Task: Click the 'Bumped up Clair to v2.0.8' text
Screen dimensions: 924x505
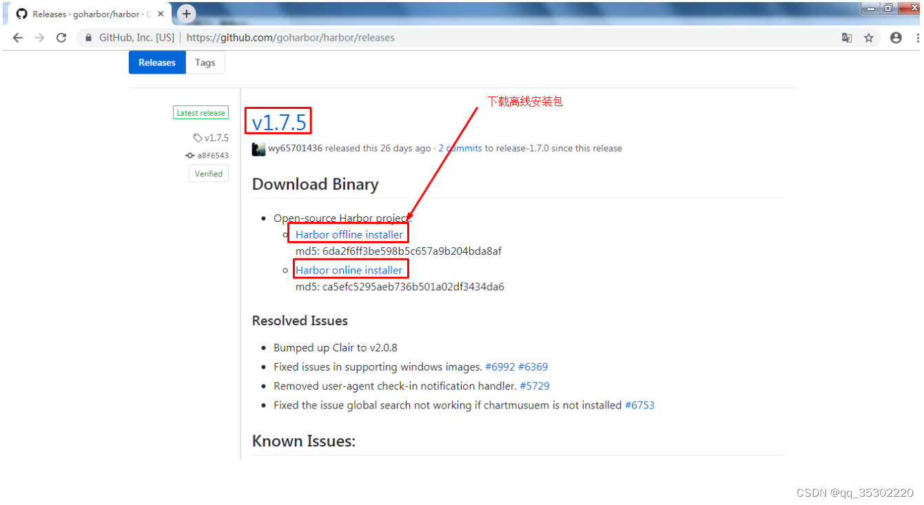Action: point(336,348)
